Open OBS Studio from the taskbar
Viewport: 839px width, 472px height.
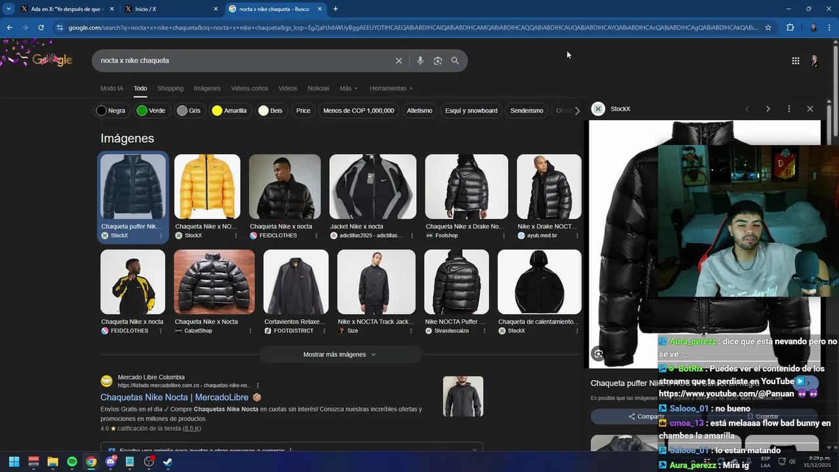point(149,462)
